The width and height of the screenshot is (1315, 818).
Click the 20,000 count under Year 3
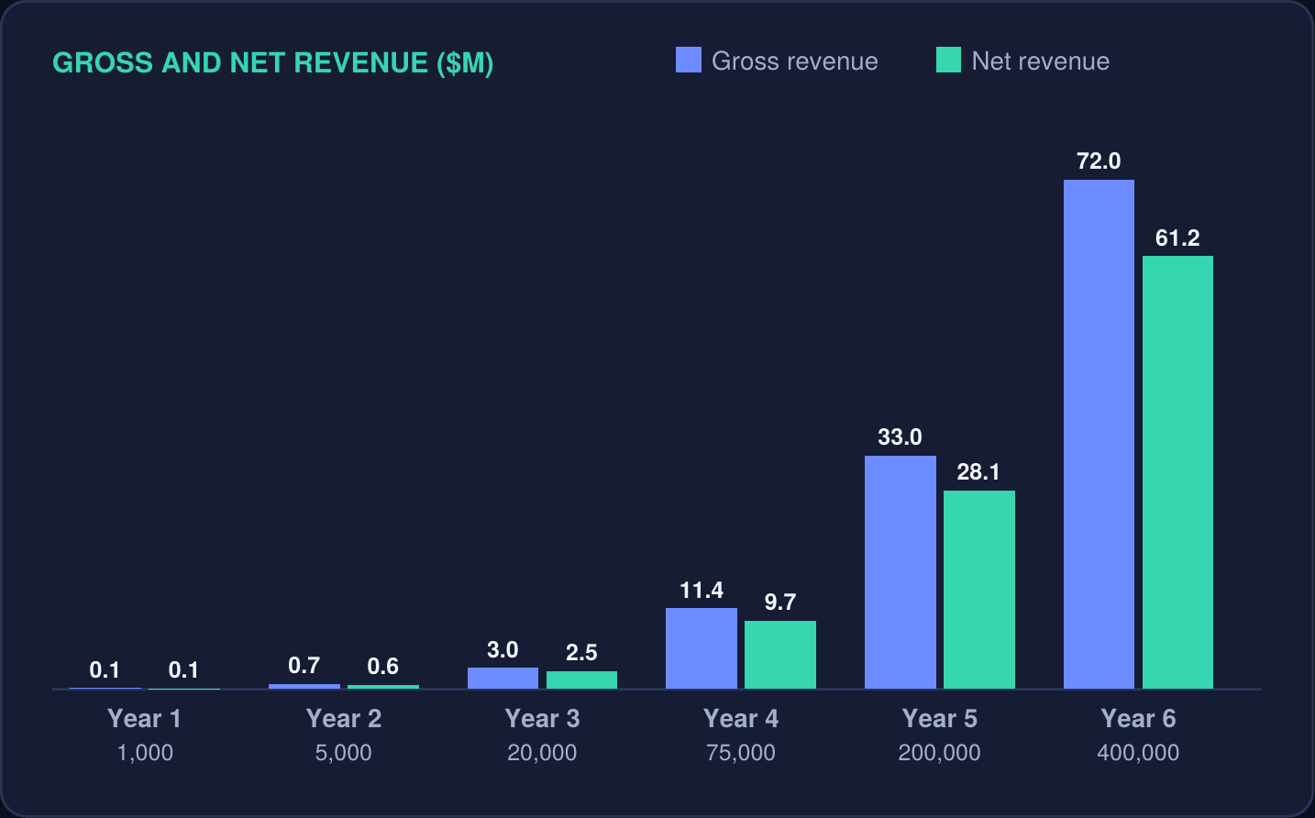click(542, 753)
